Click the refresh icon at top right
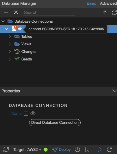The width and height of the screenshot is (117, 154). tap(114, 12)
